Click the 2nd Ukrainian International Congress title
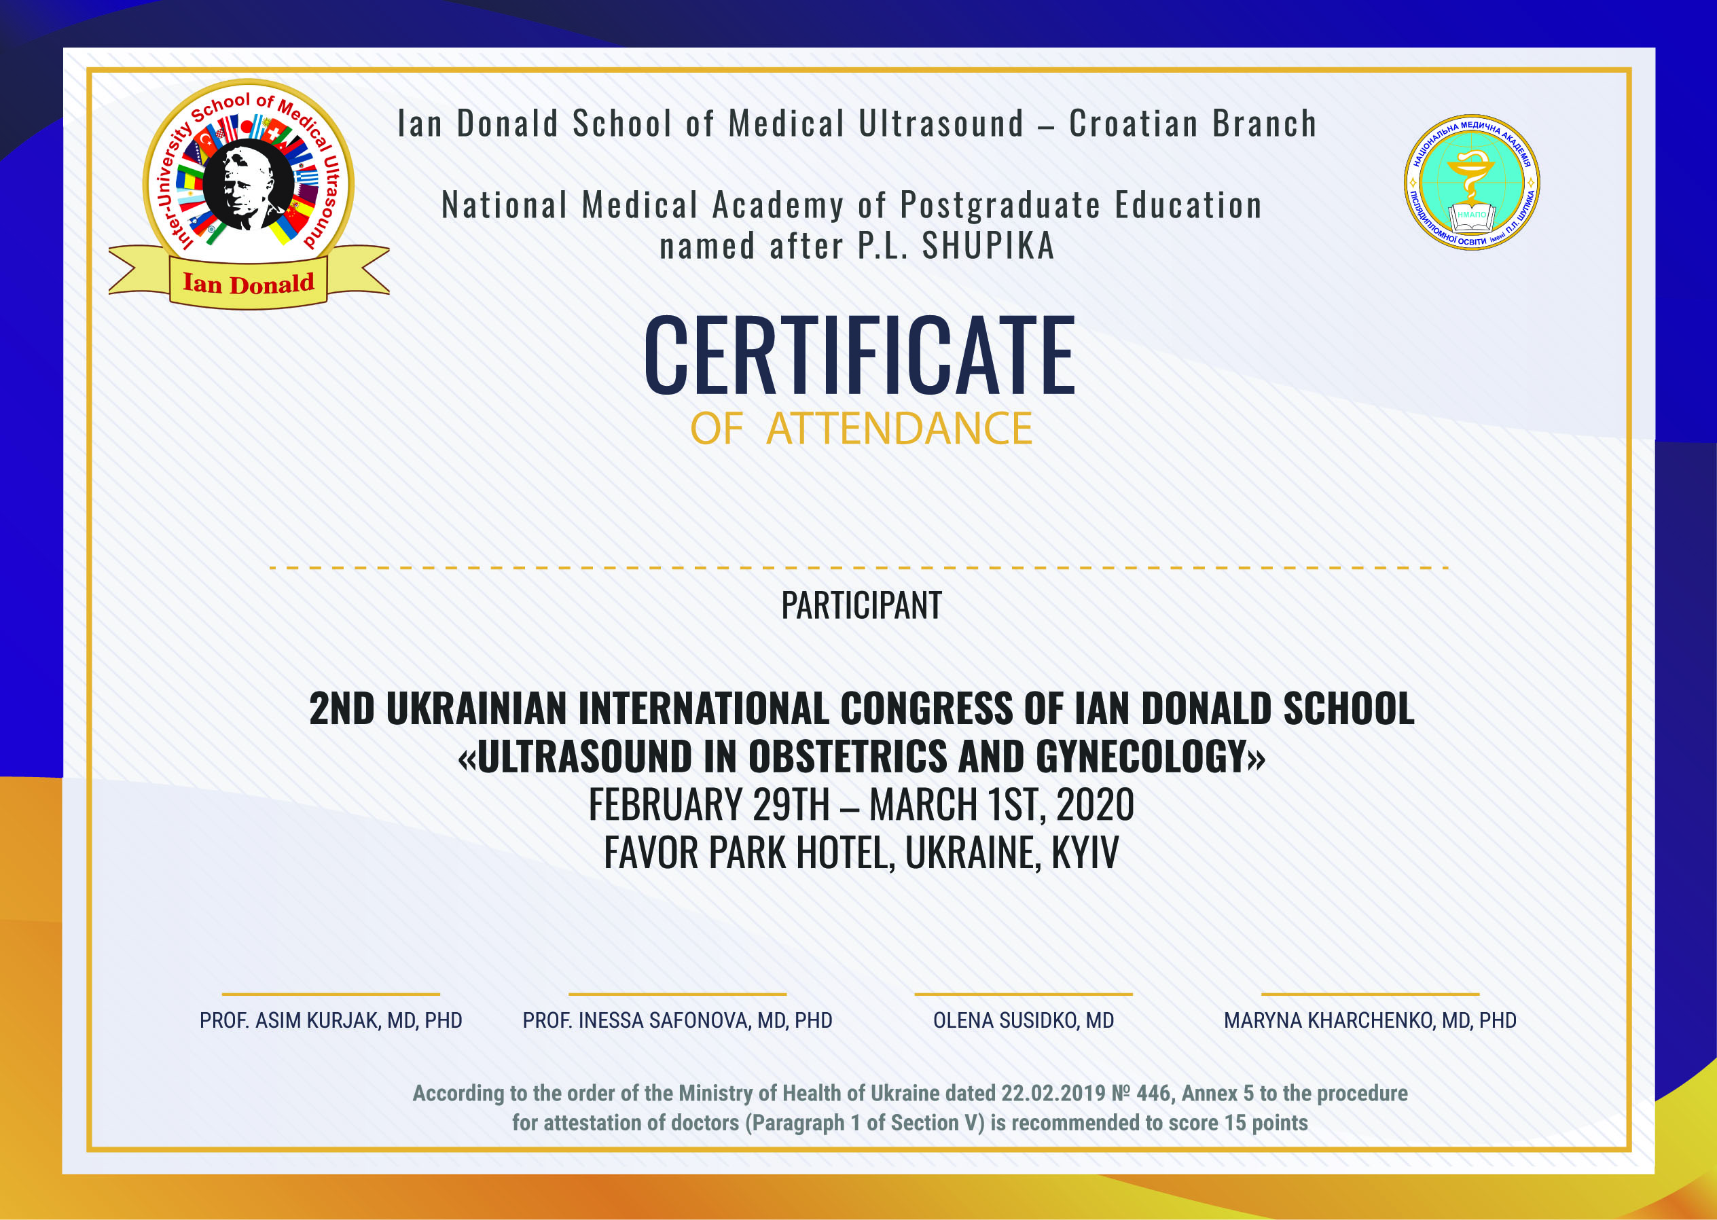 click(861, 708)
